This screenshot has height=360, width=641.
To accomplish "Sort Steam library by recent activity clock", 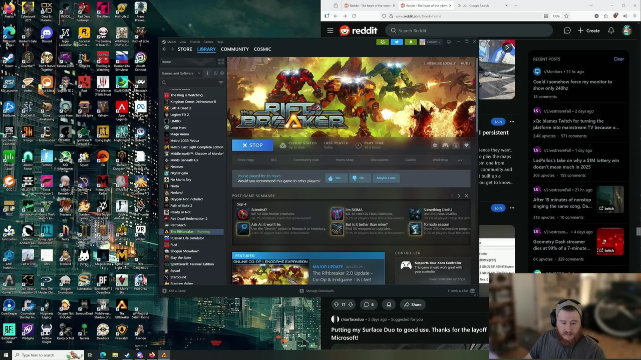I will 215,73.
